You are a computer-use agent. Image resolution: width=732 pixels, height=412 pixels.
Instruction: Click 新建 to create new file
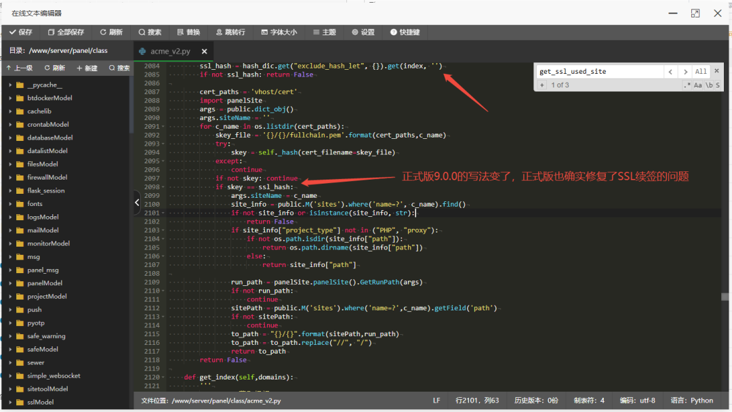[x=87, y=68]
